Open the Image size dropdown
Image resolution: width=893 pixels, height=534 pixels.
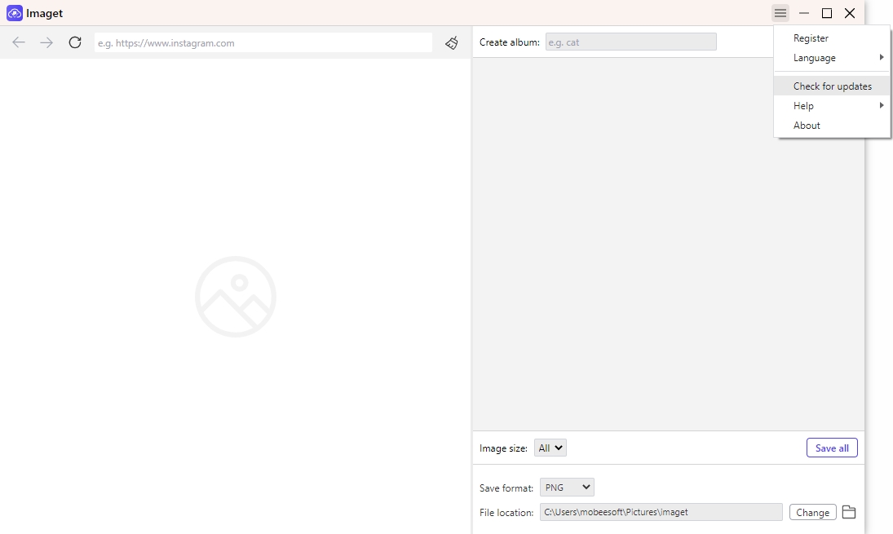pos(550,448)
